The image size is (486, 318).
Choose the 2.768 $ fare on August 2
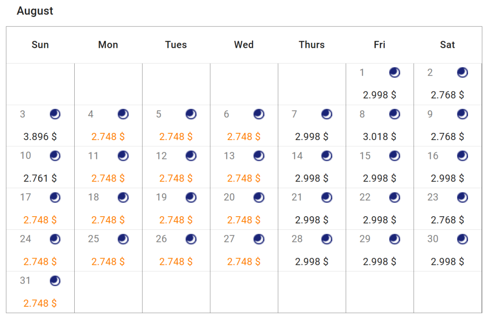point(447,95)
